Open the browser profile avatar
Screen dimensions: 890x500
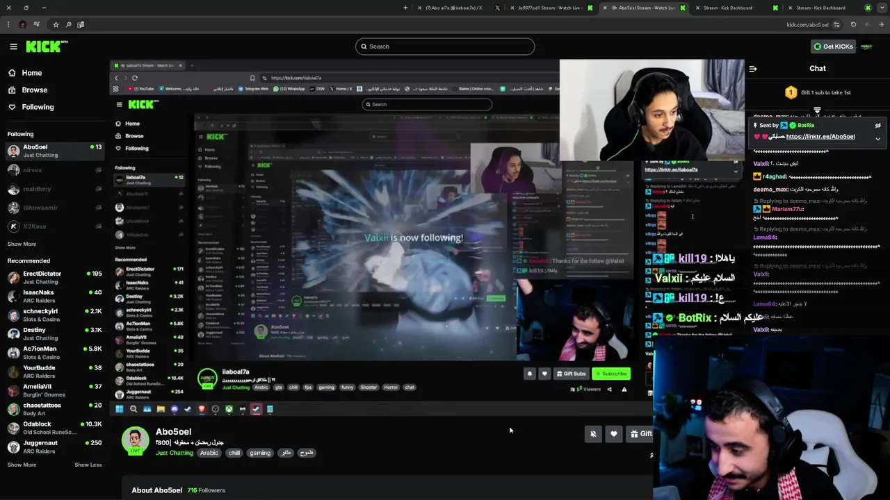click(x=23, y=25)
